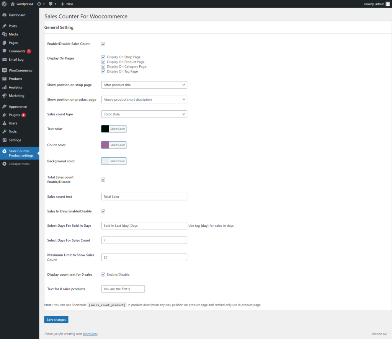Click the black Text color swatch
This screenshot has height=339, width=392.
point(105,129)
